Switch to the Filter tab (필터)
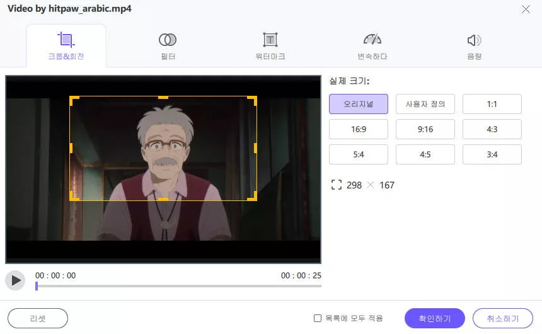The height and width of the screenshot is (334, 542). [x=168, y=46]
